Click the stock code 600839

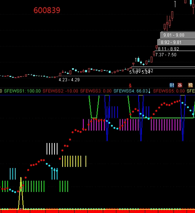(47, 10)
